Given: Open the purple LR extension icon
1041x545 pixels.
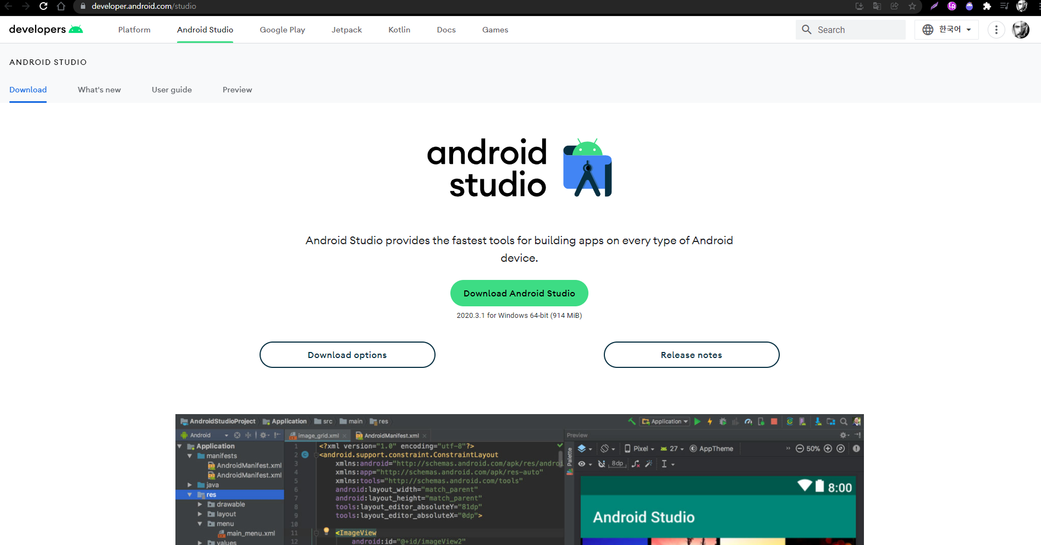Looking at the screenshot, I should point(952,6).
